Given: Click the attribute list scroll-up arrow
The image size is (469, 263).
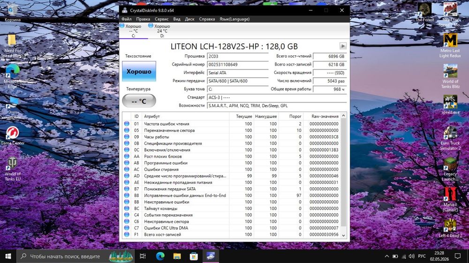Looking at the screenshot, I should (x=343, y=116).
